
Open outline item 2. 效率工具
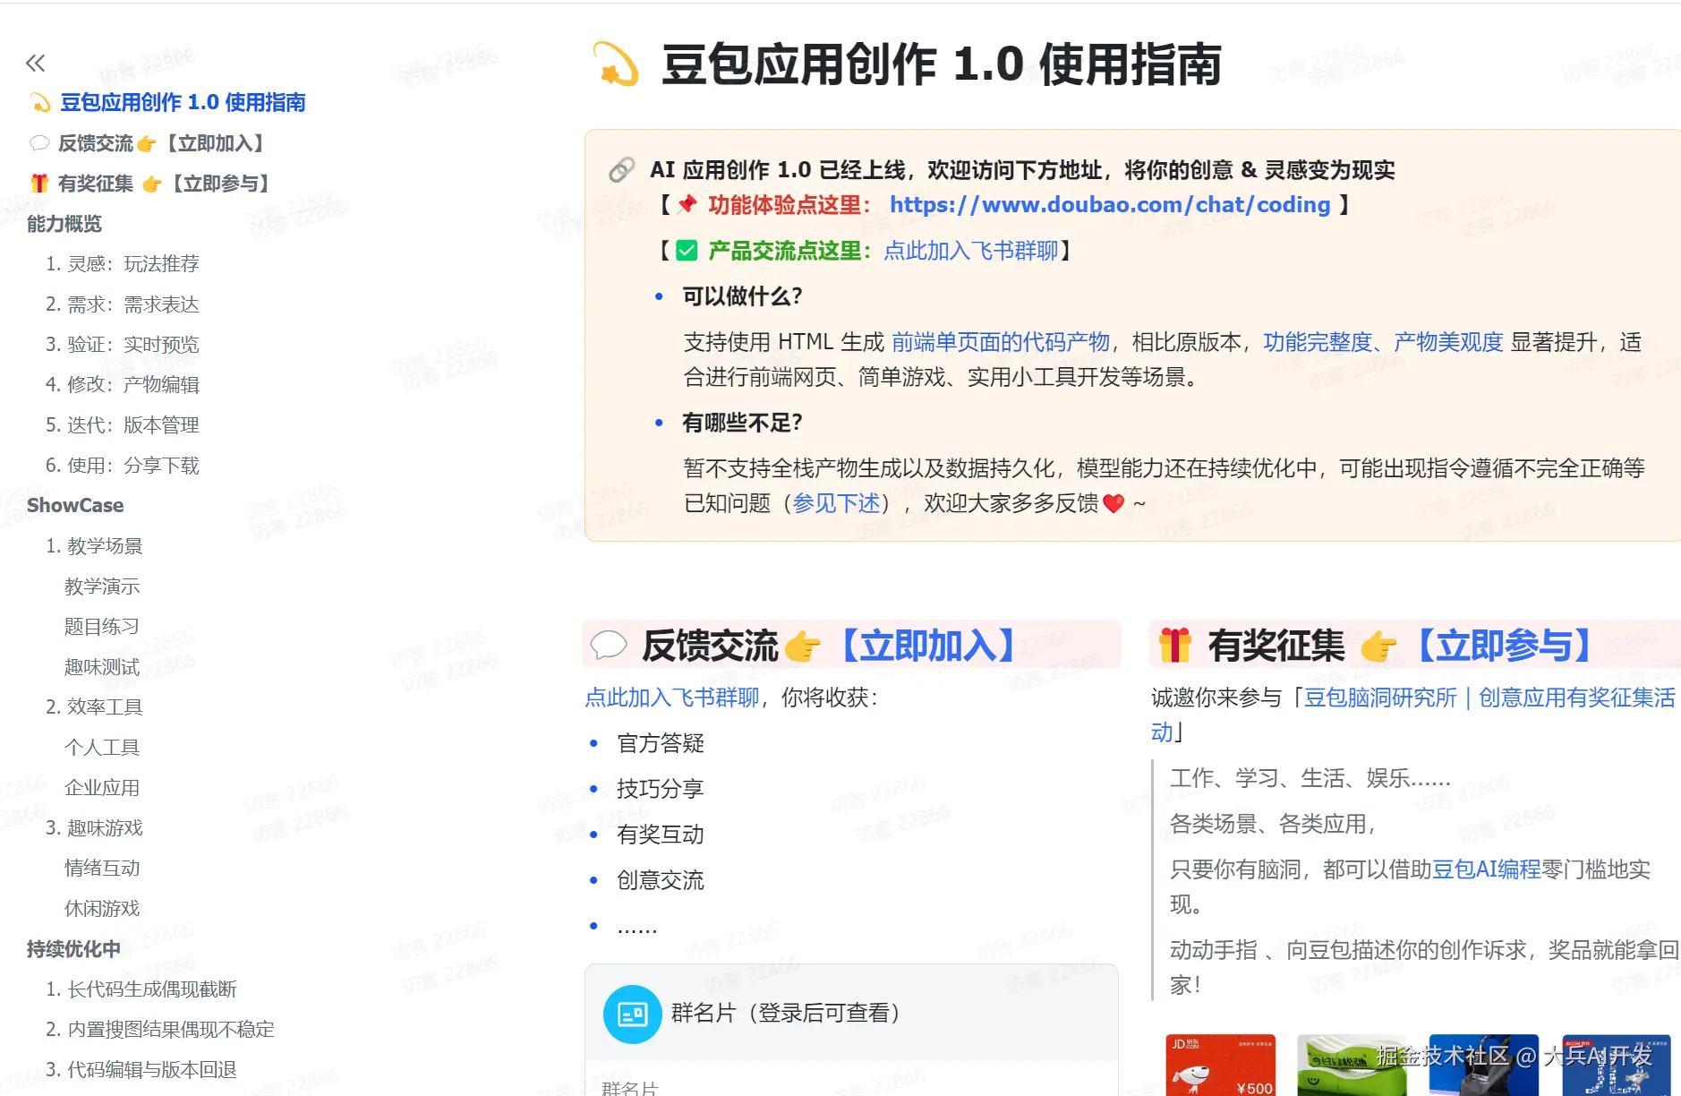pos(94,707)
